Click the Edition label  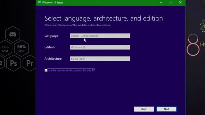(x=50, y=47)
